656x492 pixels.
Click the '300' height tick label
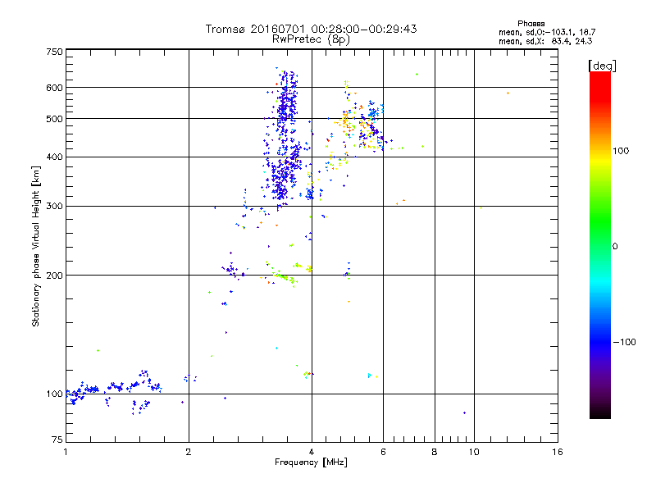[x=54, y=207]
